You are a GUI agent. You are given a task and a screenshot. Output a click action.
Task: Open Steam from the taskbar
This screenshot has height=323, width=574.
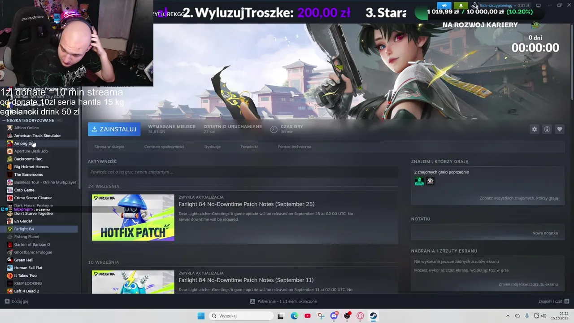tap(373, 316)
